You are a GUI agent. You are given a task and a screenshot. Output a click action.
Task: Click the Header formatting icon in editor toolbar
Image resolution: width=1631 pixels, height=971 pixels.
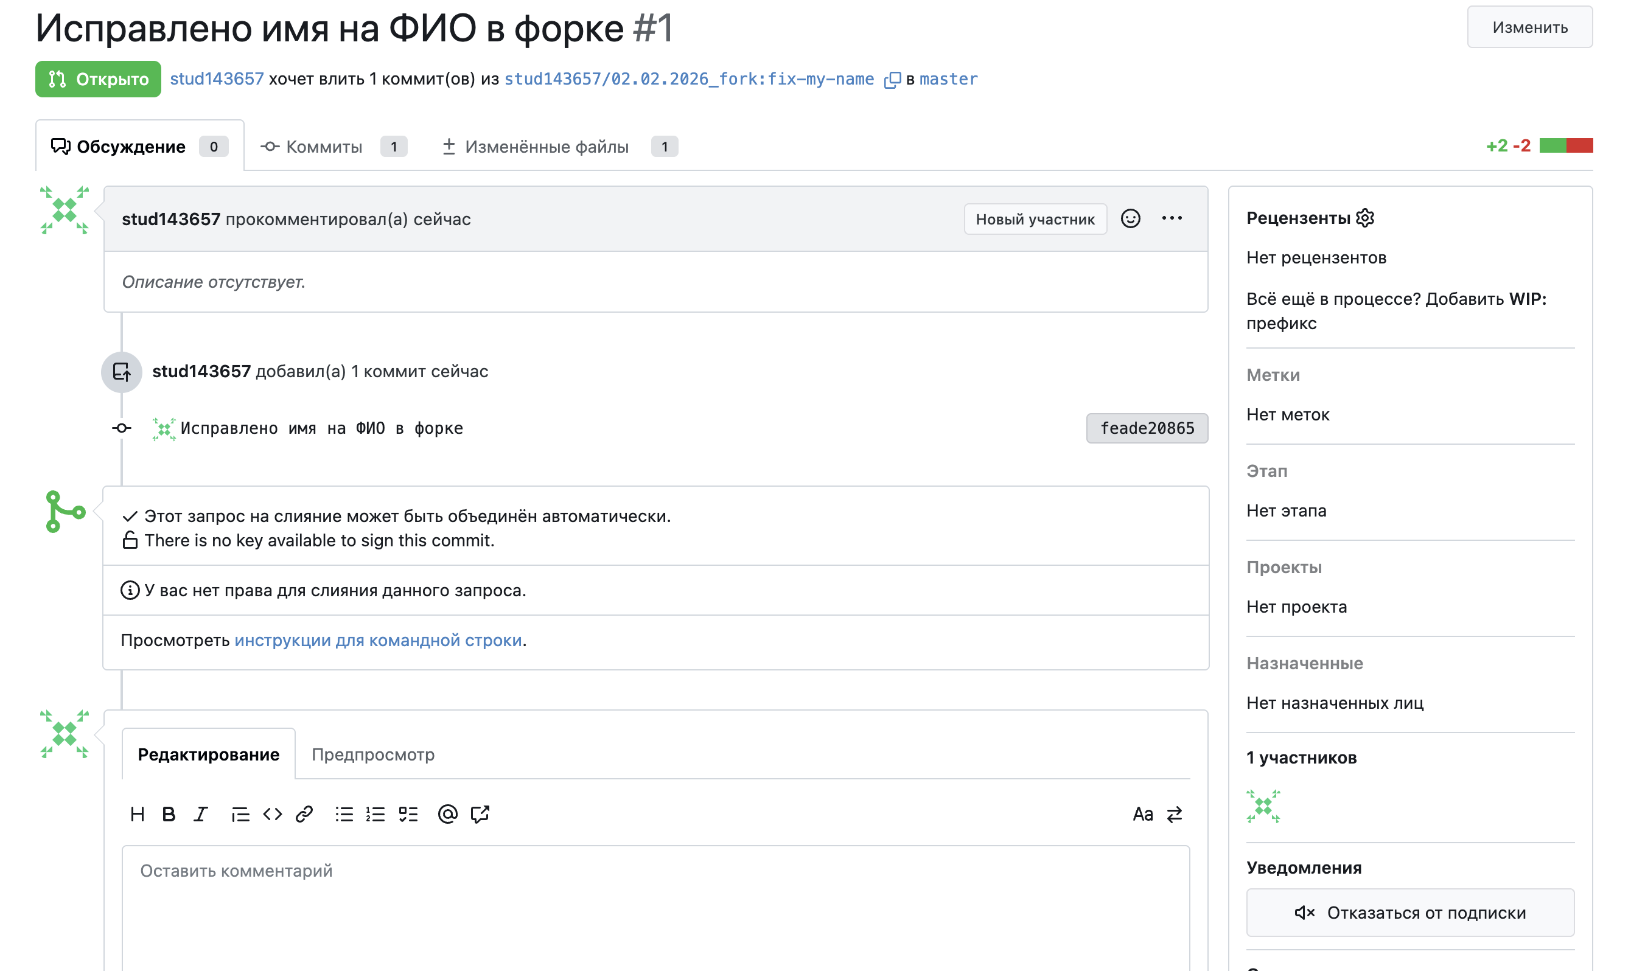point(138,814)
